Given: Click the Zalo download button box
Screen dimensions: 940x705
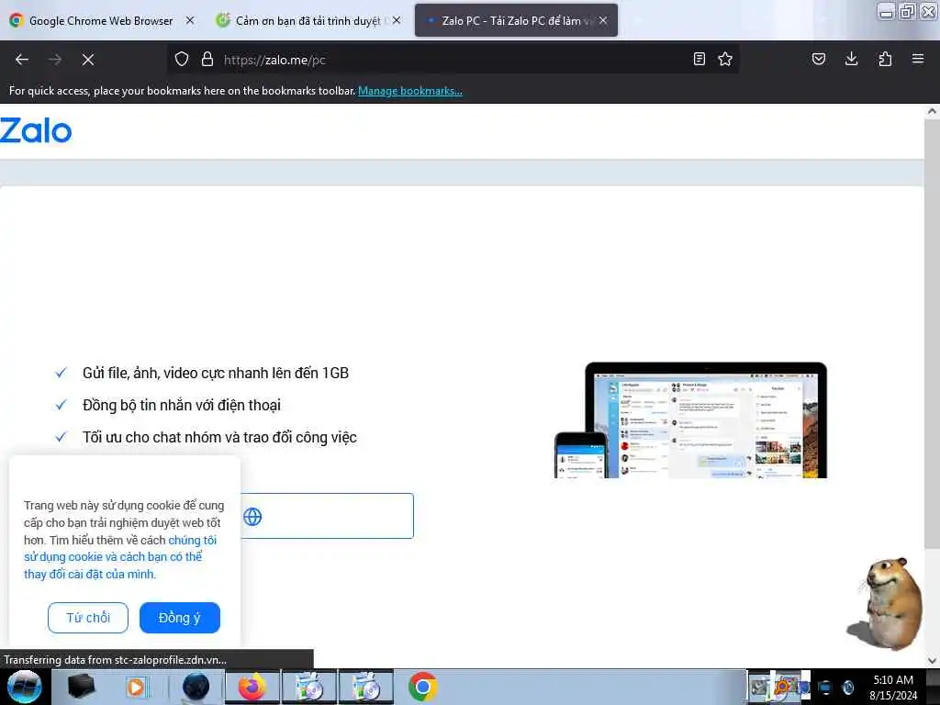Looking at the screenshot, I should (x=327, y=516).
